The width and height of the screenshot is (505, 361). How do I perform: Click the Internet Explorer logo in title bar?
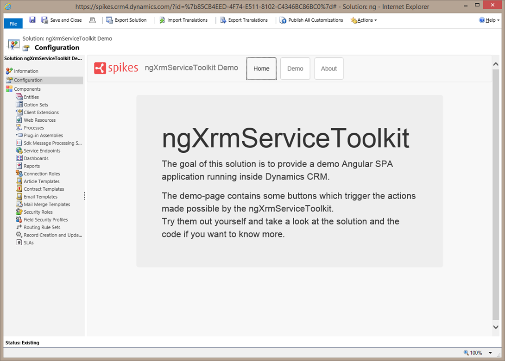tap(8, 6)
